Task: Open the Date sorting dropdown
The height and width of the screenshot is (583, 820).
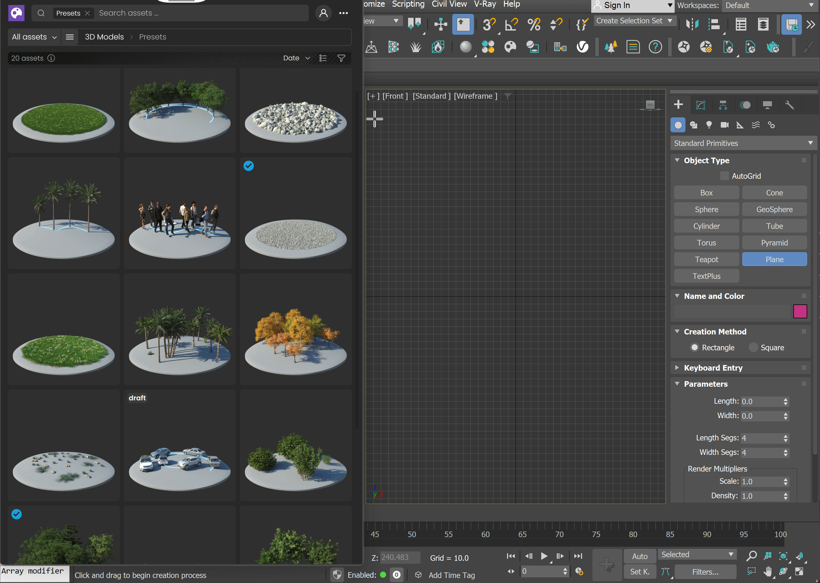Action: (x=295, y=58)
